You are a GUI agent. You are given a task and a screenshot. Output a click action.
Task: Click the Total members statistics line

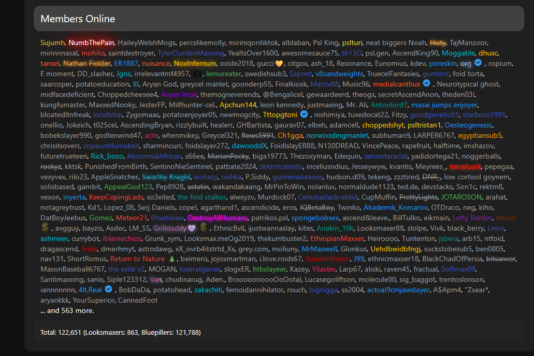point(120,332)
